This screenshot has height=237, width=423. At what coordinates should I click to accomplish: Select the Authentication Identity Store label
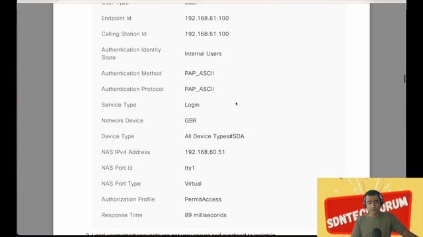[131, 53]
